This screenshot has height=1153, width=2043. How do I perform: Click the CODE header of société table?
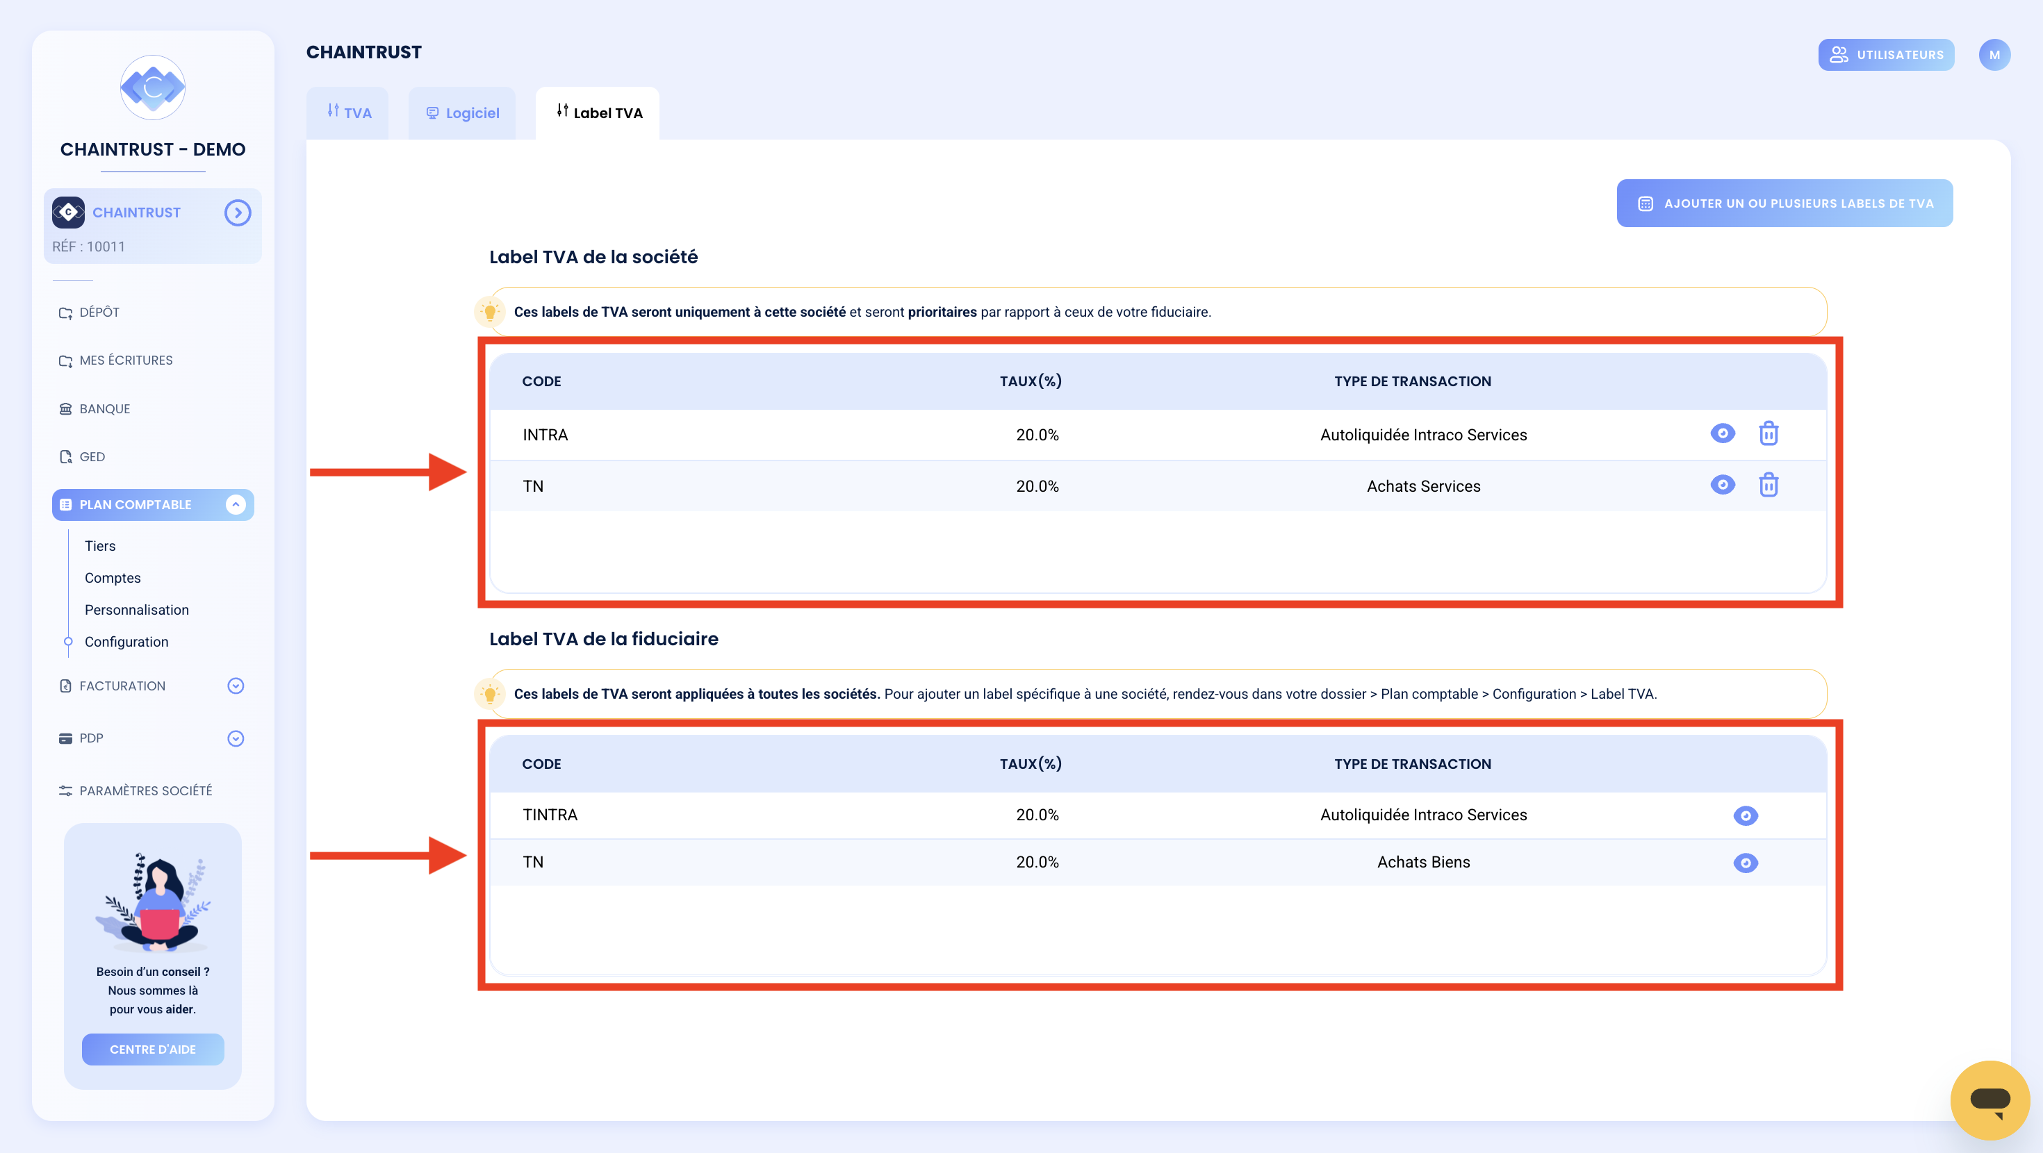pos(542,381)
